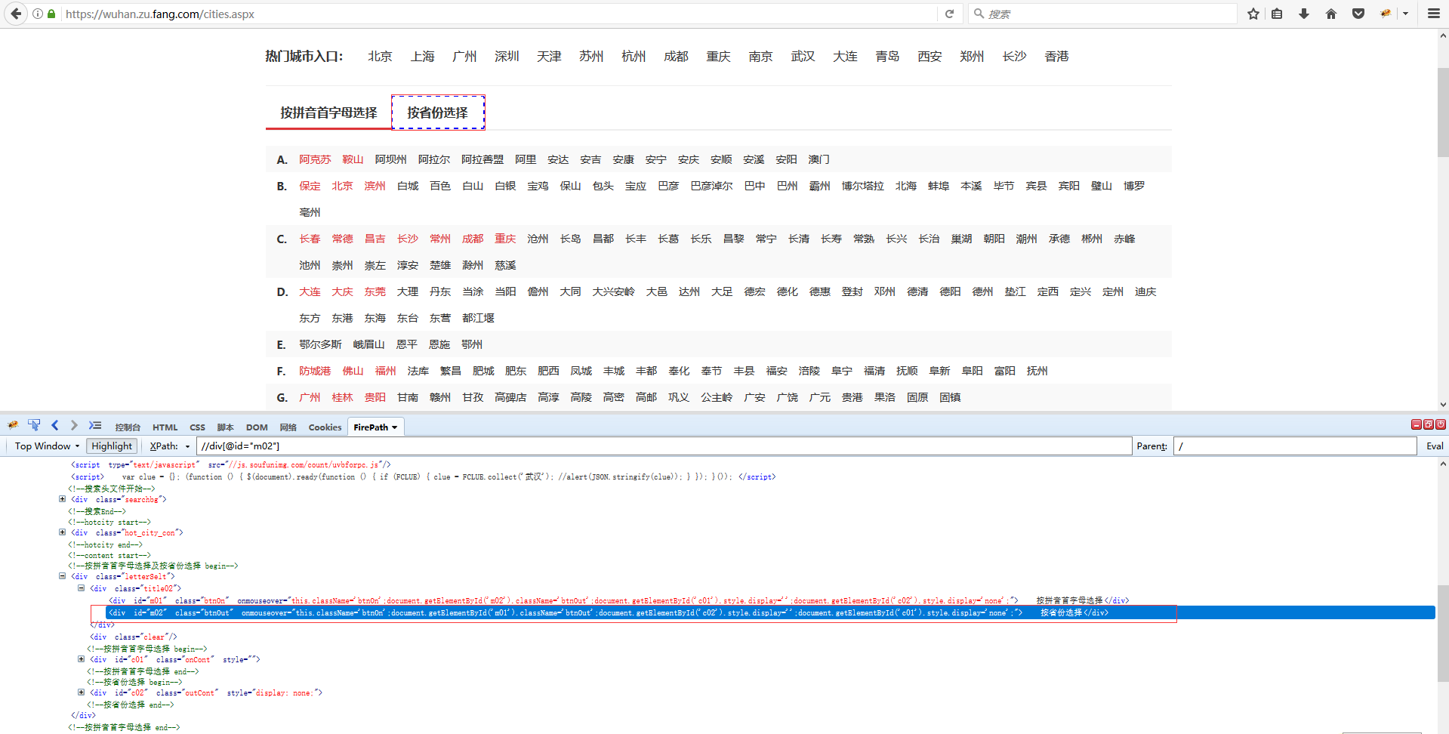Open hot city link 上海
The image size is (1449, 734).
click(422, 57)
